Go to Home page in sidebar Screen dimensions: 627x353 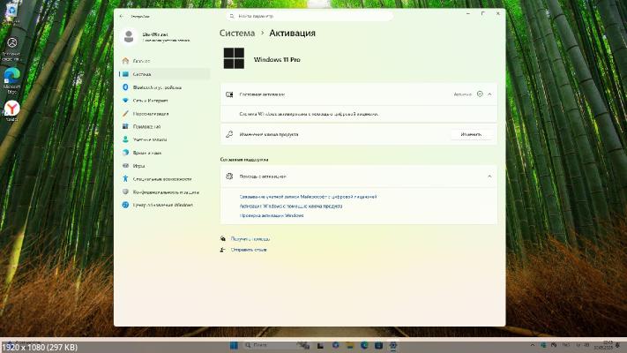coord(141,62)
